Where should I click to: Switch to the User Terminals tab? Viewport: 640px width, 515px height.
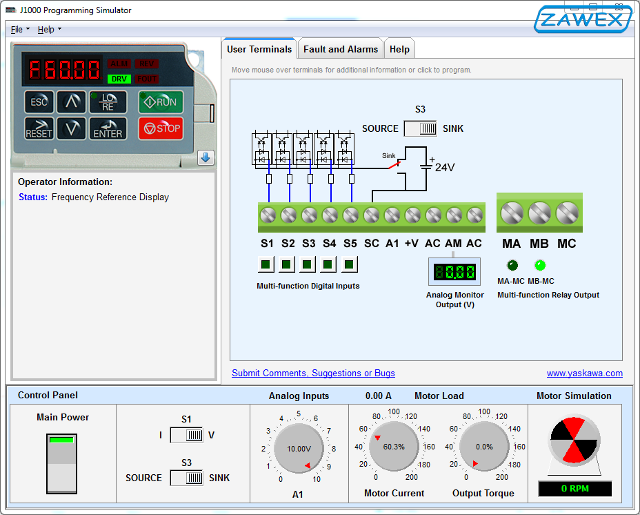259,50
